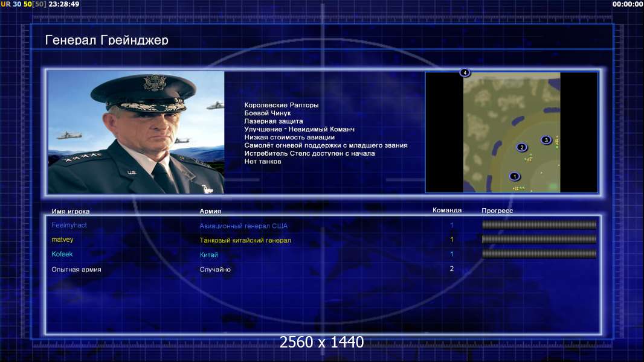Click team number of matvey row
The height and width of the screenshot is (362, 644).
pos(451,240)
